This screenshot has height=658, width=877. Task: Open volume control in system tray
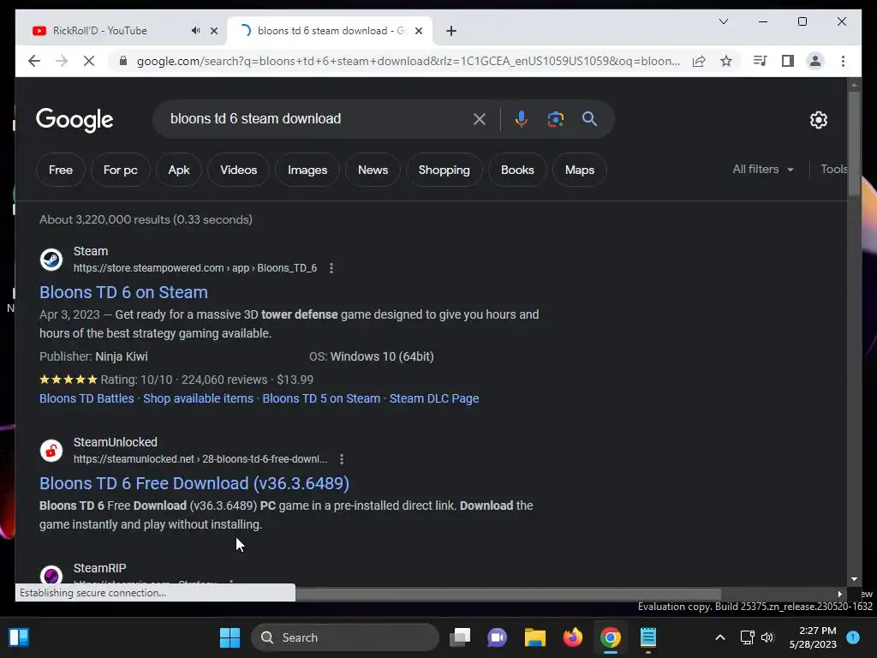[767, 637]
